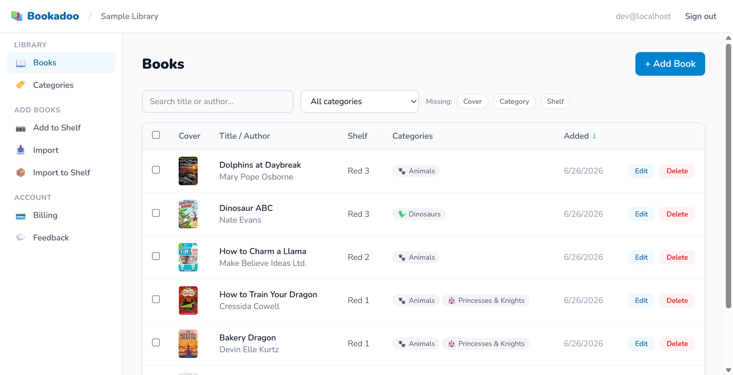Click castle icon in Bakery Dragon row
Viewport: 733px width, 375px height.
coord(451,344)
